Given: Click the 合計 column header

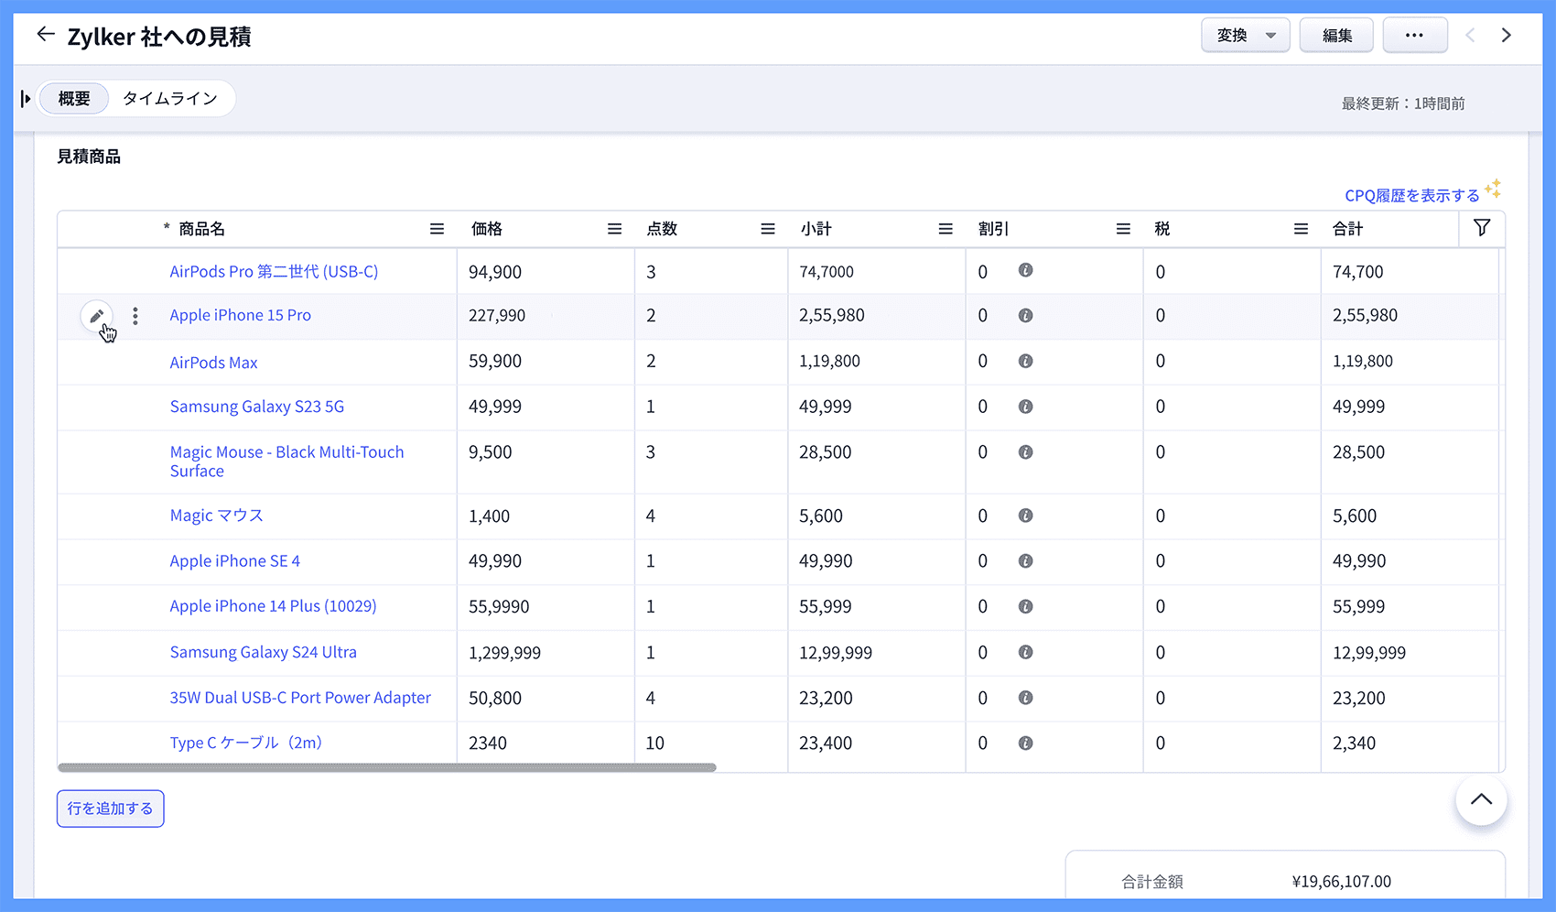Looking at the screenshot, I should click(1347, 229).
